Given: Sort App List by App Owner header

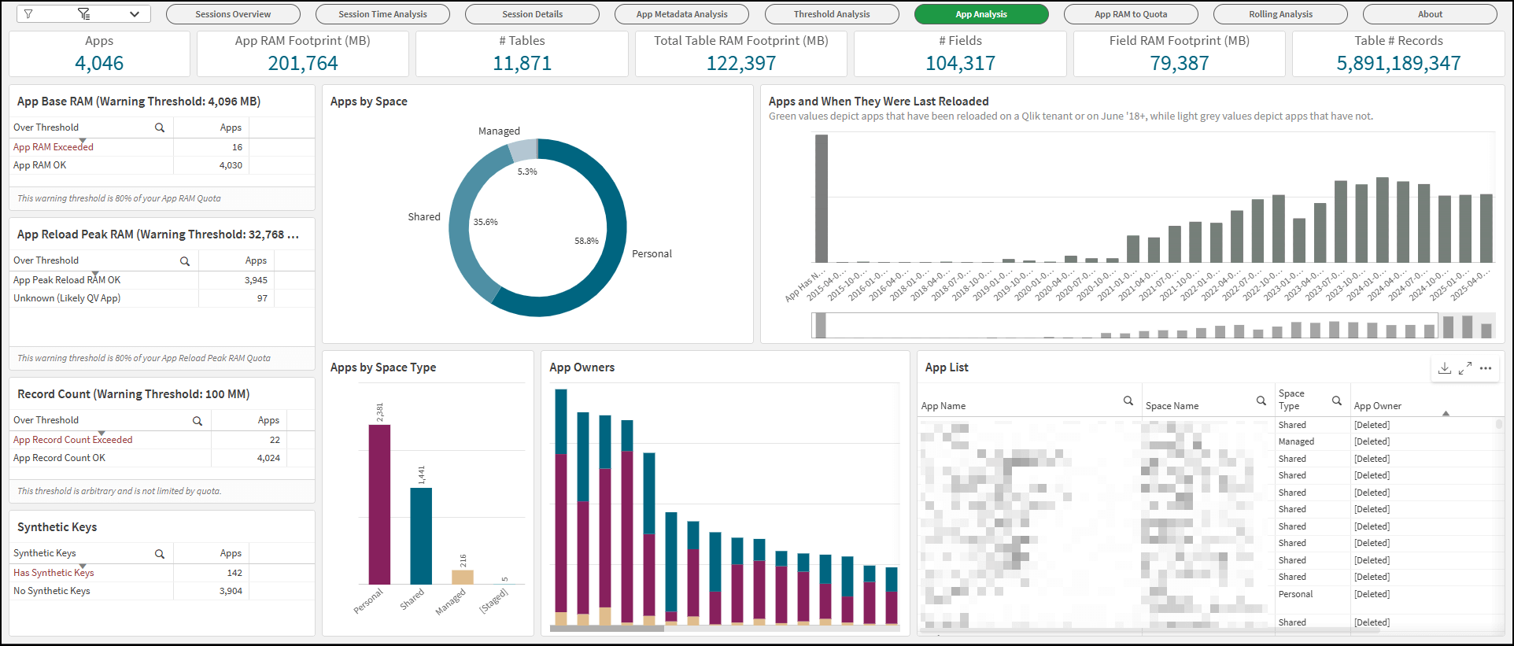Looking at the screenshot, I should pos(1377,406).
